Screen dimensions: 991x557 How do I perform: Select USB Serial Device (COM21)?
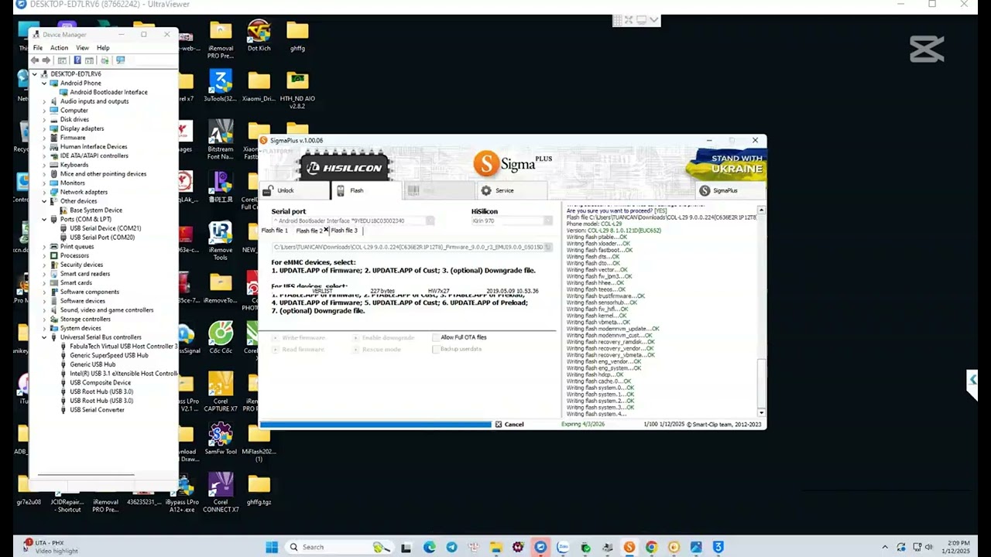[x=105, y=228]
